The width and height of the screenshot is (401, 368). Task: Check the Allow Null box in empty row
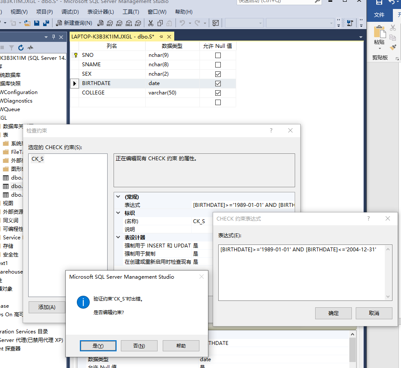[218, 102]
